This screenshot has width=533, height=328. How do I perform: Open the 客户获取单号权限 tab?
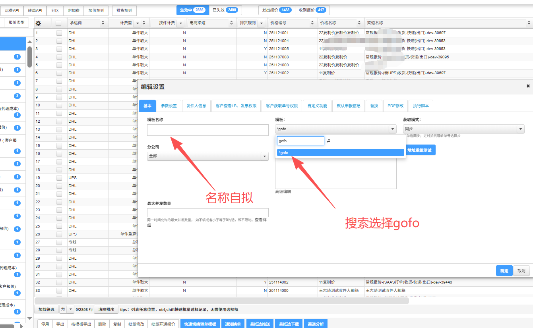tap(282, 106)
